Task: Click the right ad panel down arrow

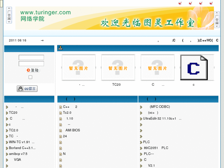Action: tap(217, 26)
